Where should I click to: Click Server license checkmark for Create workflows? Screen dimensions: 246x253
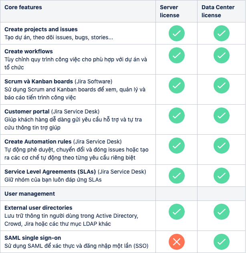point(177,55)
